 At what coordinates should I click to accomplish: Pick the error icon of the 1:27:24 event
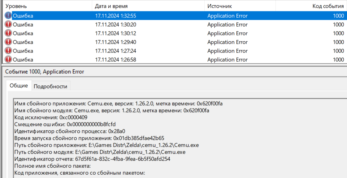8,51
